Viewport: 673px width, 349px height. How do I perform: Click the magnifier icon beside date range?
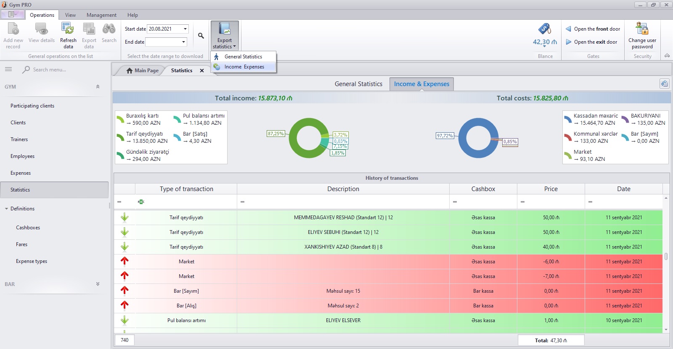[201, 36]
